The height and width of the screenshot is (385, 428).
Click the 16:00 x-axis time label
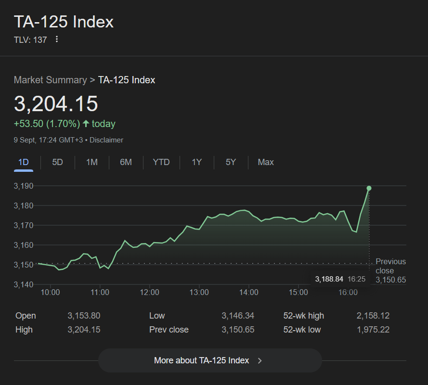pos(348,292)
